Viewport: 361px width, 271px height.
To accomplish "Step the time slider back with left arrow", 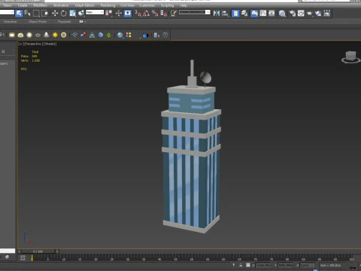I will click(x=20, y=251).
